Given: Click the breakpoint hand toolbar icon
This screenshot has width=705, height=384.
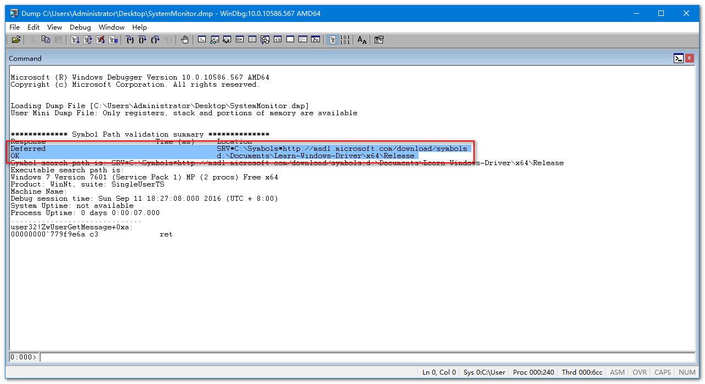Looking at the screenshot, I should tap(185, 39).
